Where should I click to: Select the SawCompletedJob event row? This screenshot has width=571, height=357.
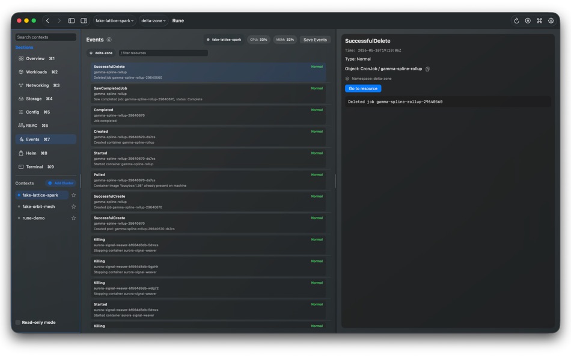click(x=209, y=94)
